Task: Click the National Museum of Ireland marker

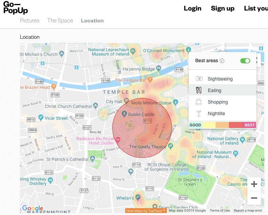Action: click(x=236, y=154)
